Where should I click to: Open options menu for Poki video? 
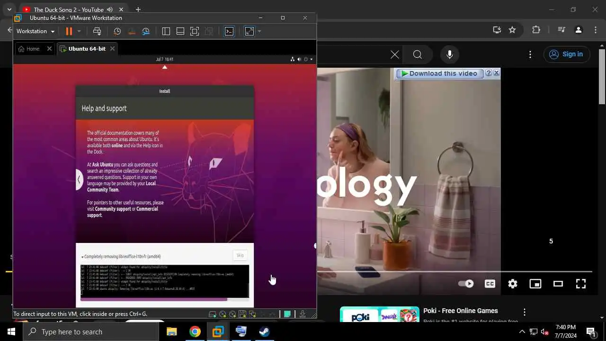pos(524,312)
